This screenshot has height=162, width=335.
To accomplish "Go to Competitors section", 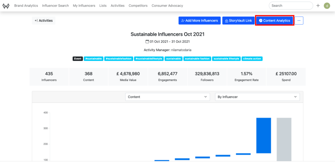I will [138, 6].
